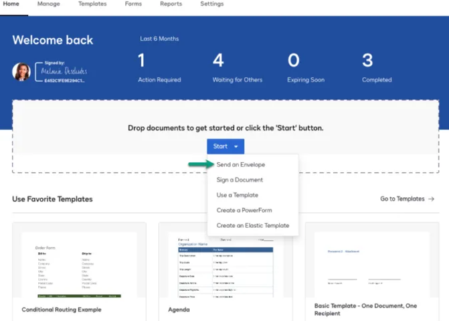Click the Agenda template title
Screen dimensions: 449x321
179,310
